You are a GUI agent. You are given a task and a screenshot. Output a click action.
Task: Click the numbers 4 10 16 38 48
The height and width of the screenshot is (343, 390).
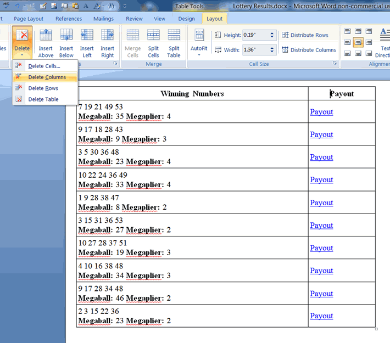101,266
